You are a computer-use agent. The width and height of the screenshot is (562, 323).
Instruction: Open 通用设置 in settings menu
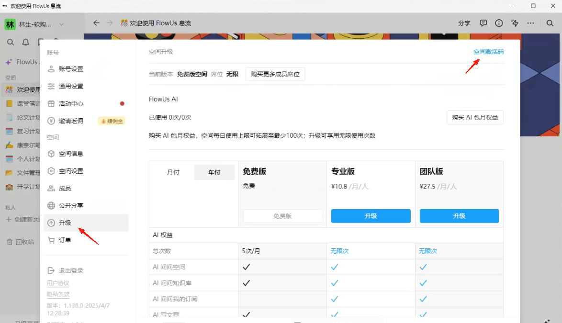click(x=86, y=86)
